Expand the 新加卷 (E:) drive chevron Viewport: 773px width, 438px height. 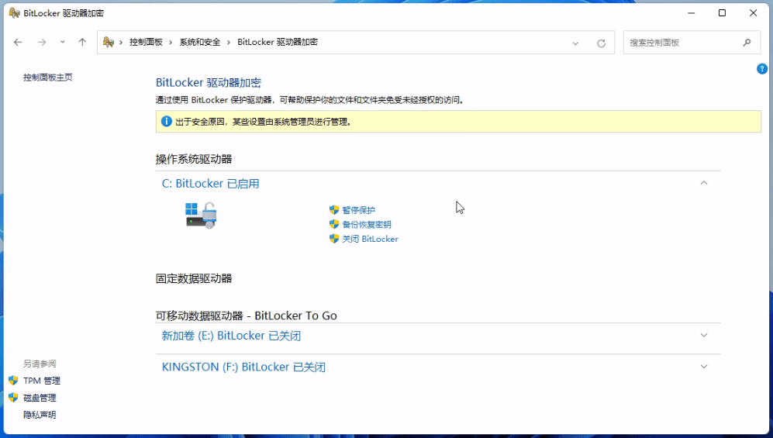click(704, 336)
